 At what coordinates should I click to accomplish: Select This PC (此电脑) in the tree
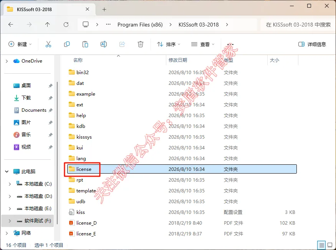click(25, 171)
